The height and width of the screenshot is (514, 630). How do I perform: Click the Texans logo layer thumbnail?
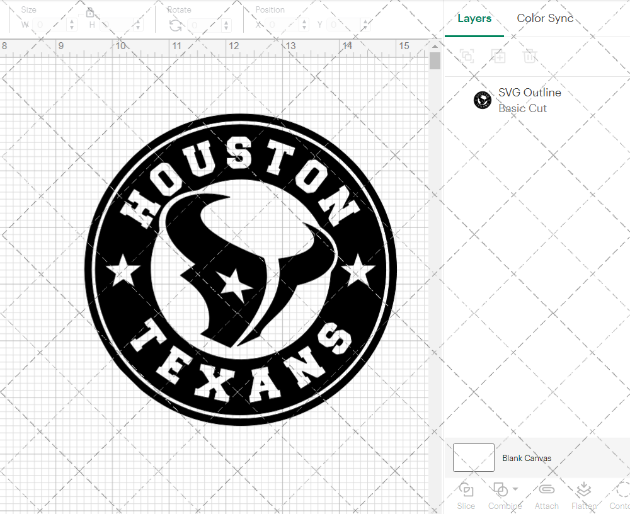click(483, 100)
